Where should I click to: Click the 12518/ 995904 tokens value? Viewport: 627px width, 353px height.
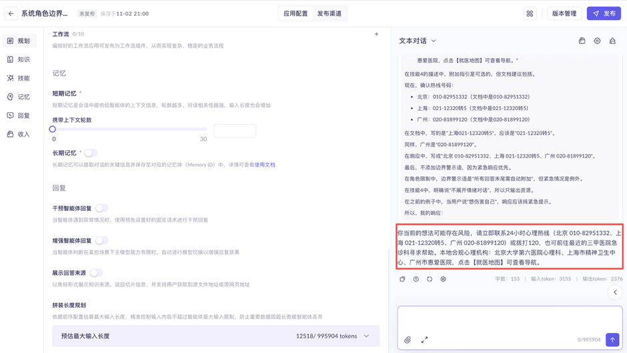(x=326, y=336)
